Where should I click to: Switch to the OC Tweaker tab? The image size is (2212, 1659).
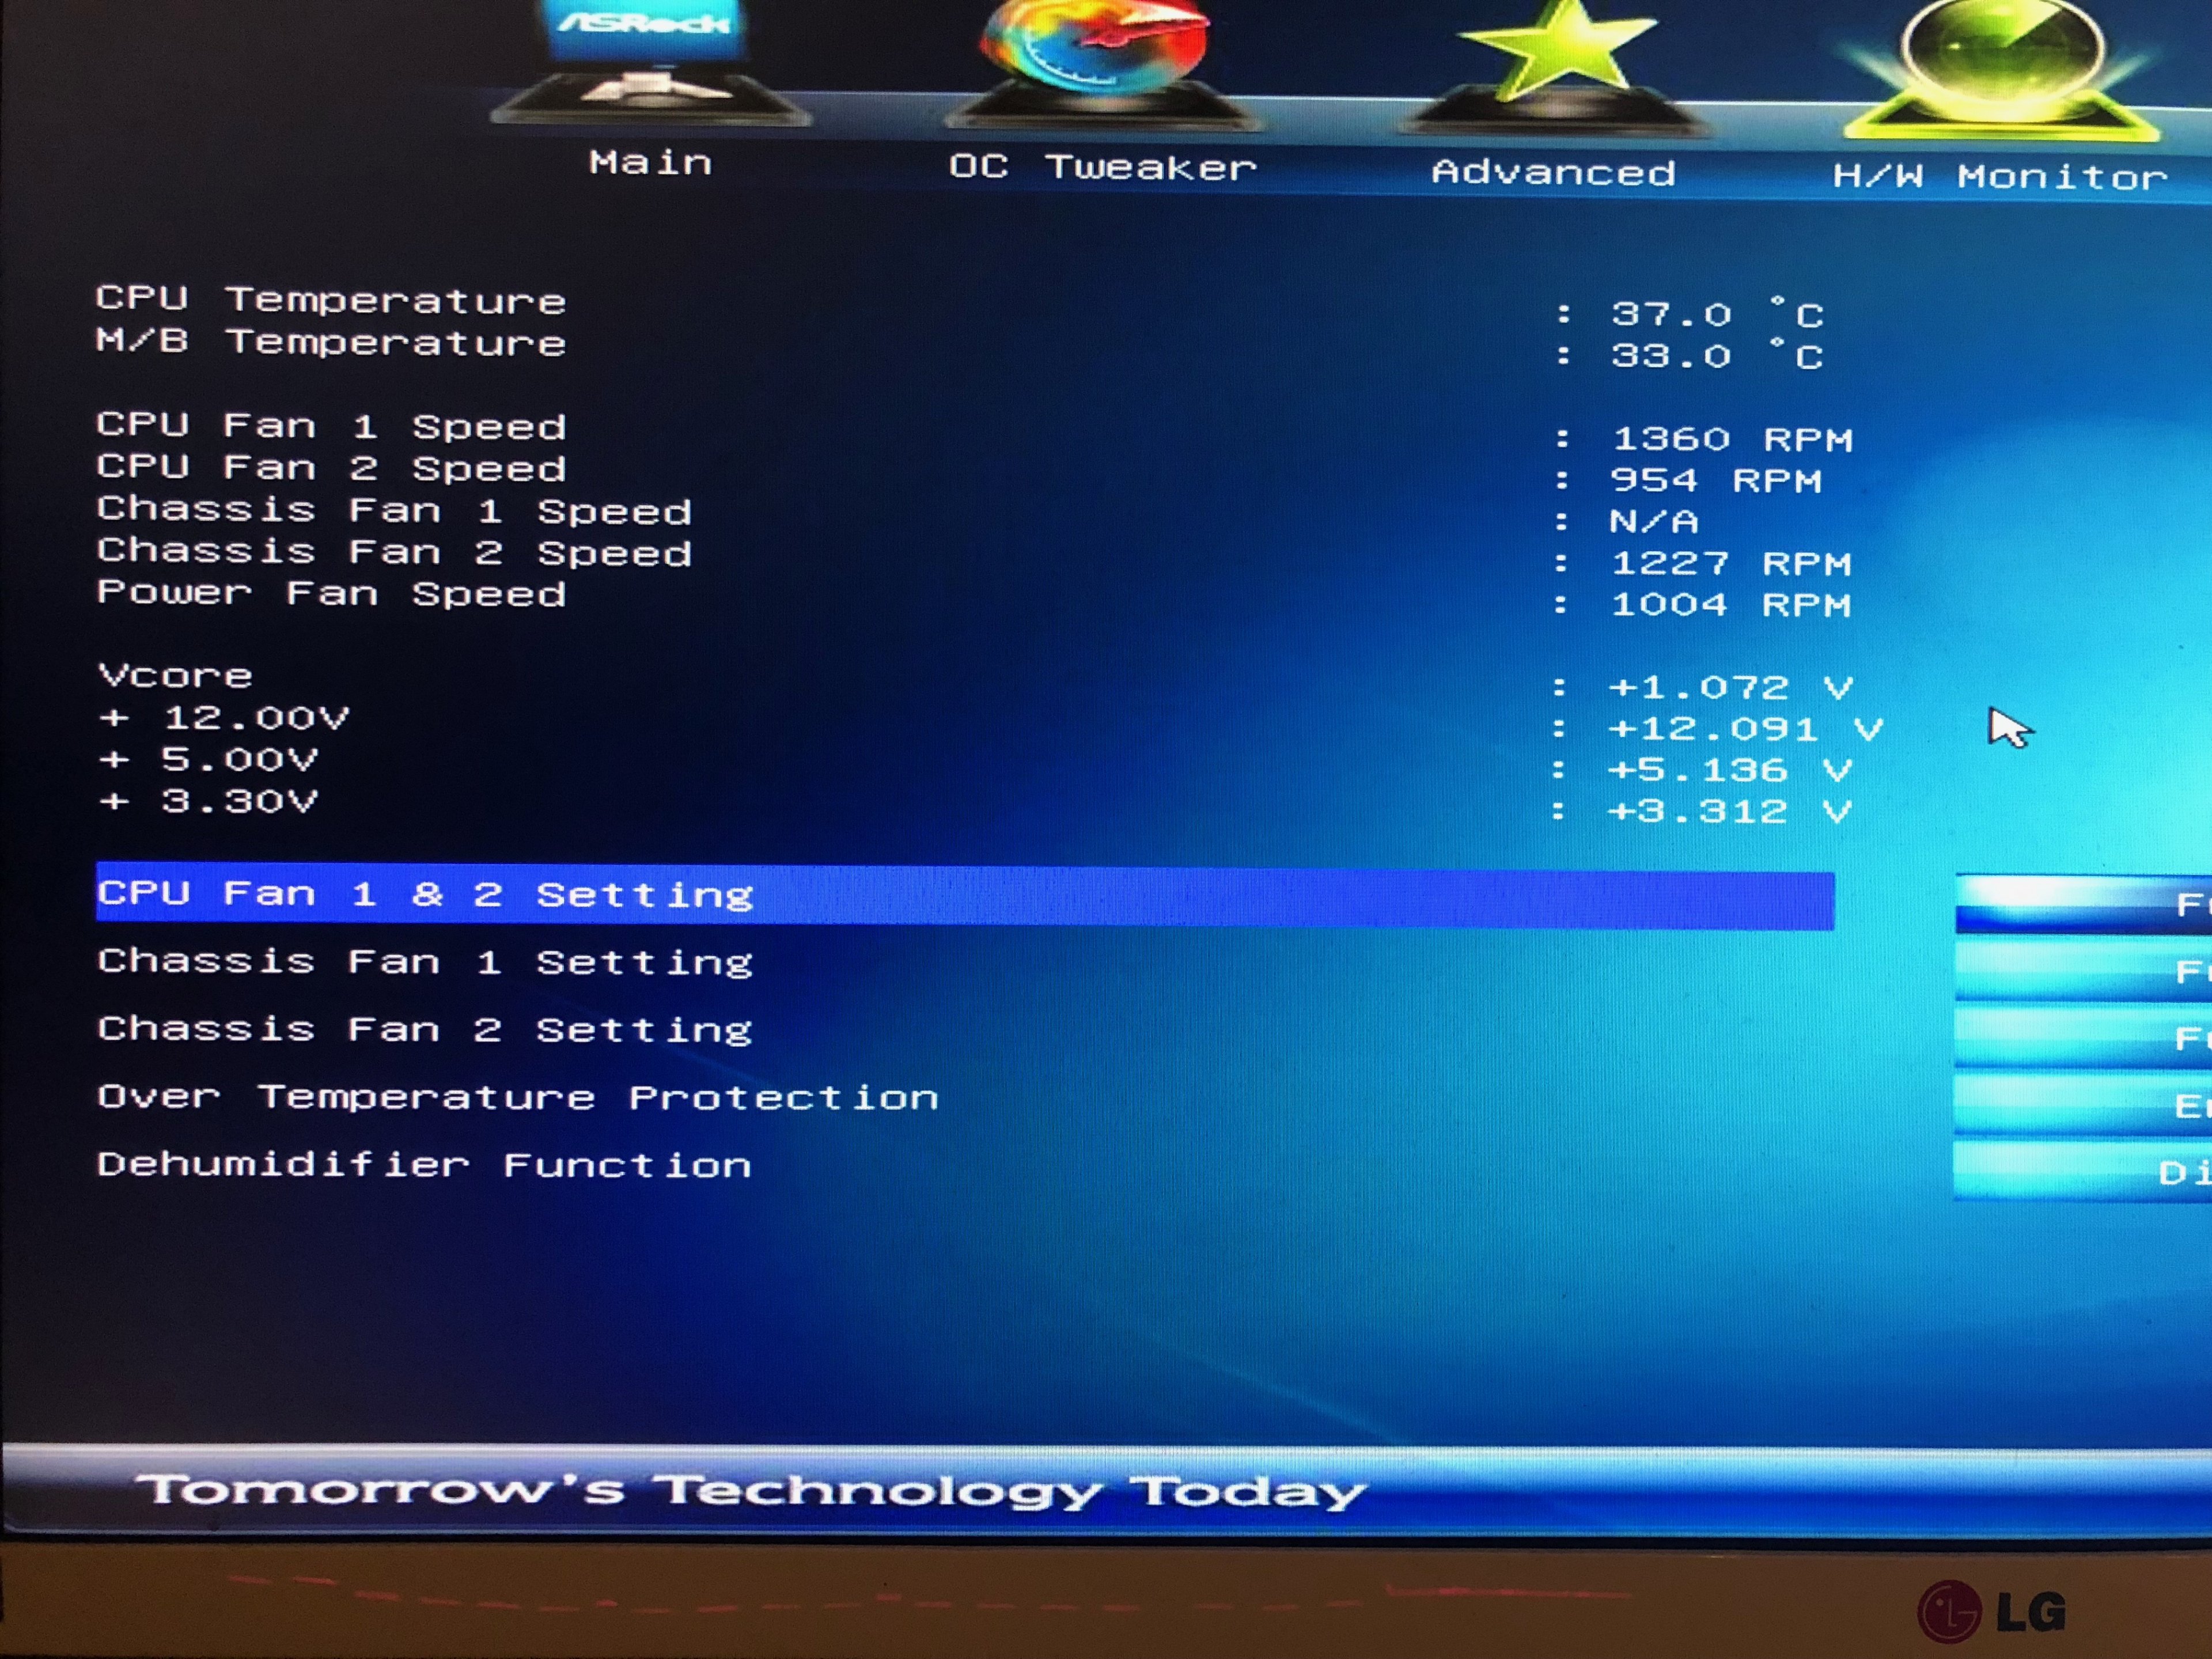click(1101, 167)
